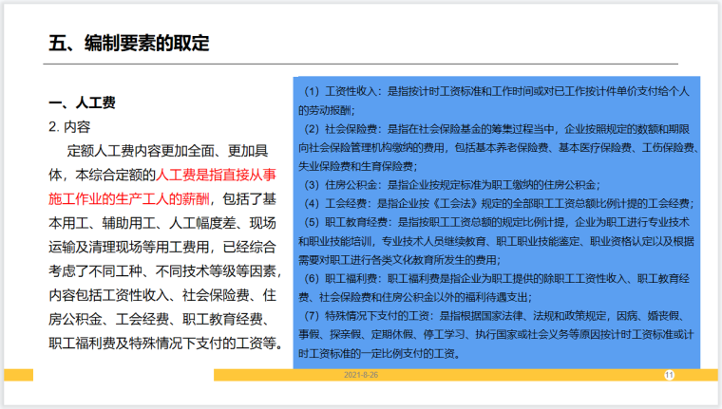This screenshot has width=722, height=409.
Task: Click item (4) 工会经费 in blue box
Action: (486, 202)
